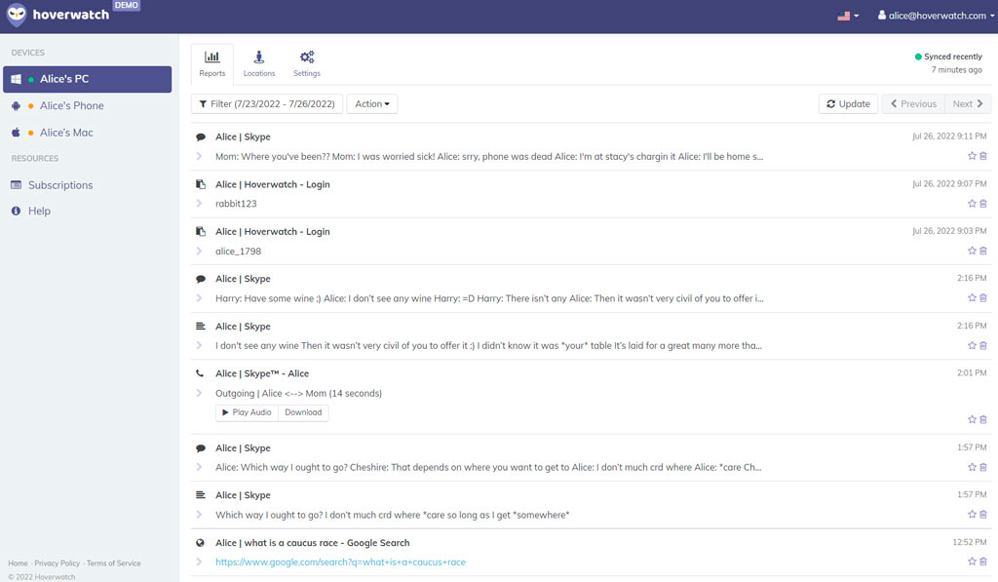Click the Update button
The height and width of the screenshot is (582, 998).
[849, 103]
